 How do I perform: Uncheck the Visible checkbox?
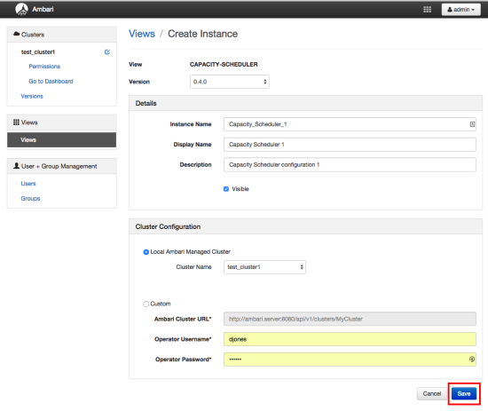click(x=226, y=189)
